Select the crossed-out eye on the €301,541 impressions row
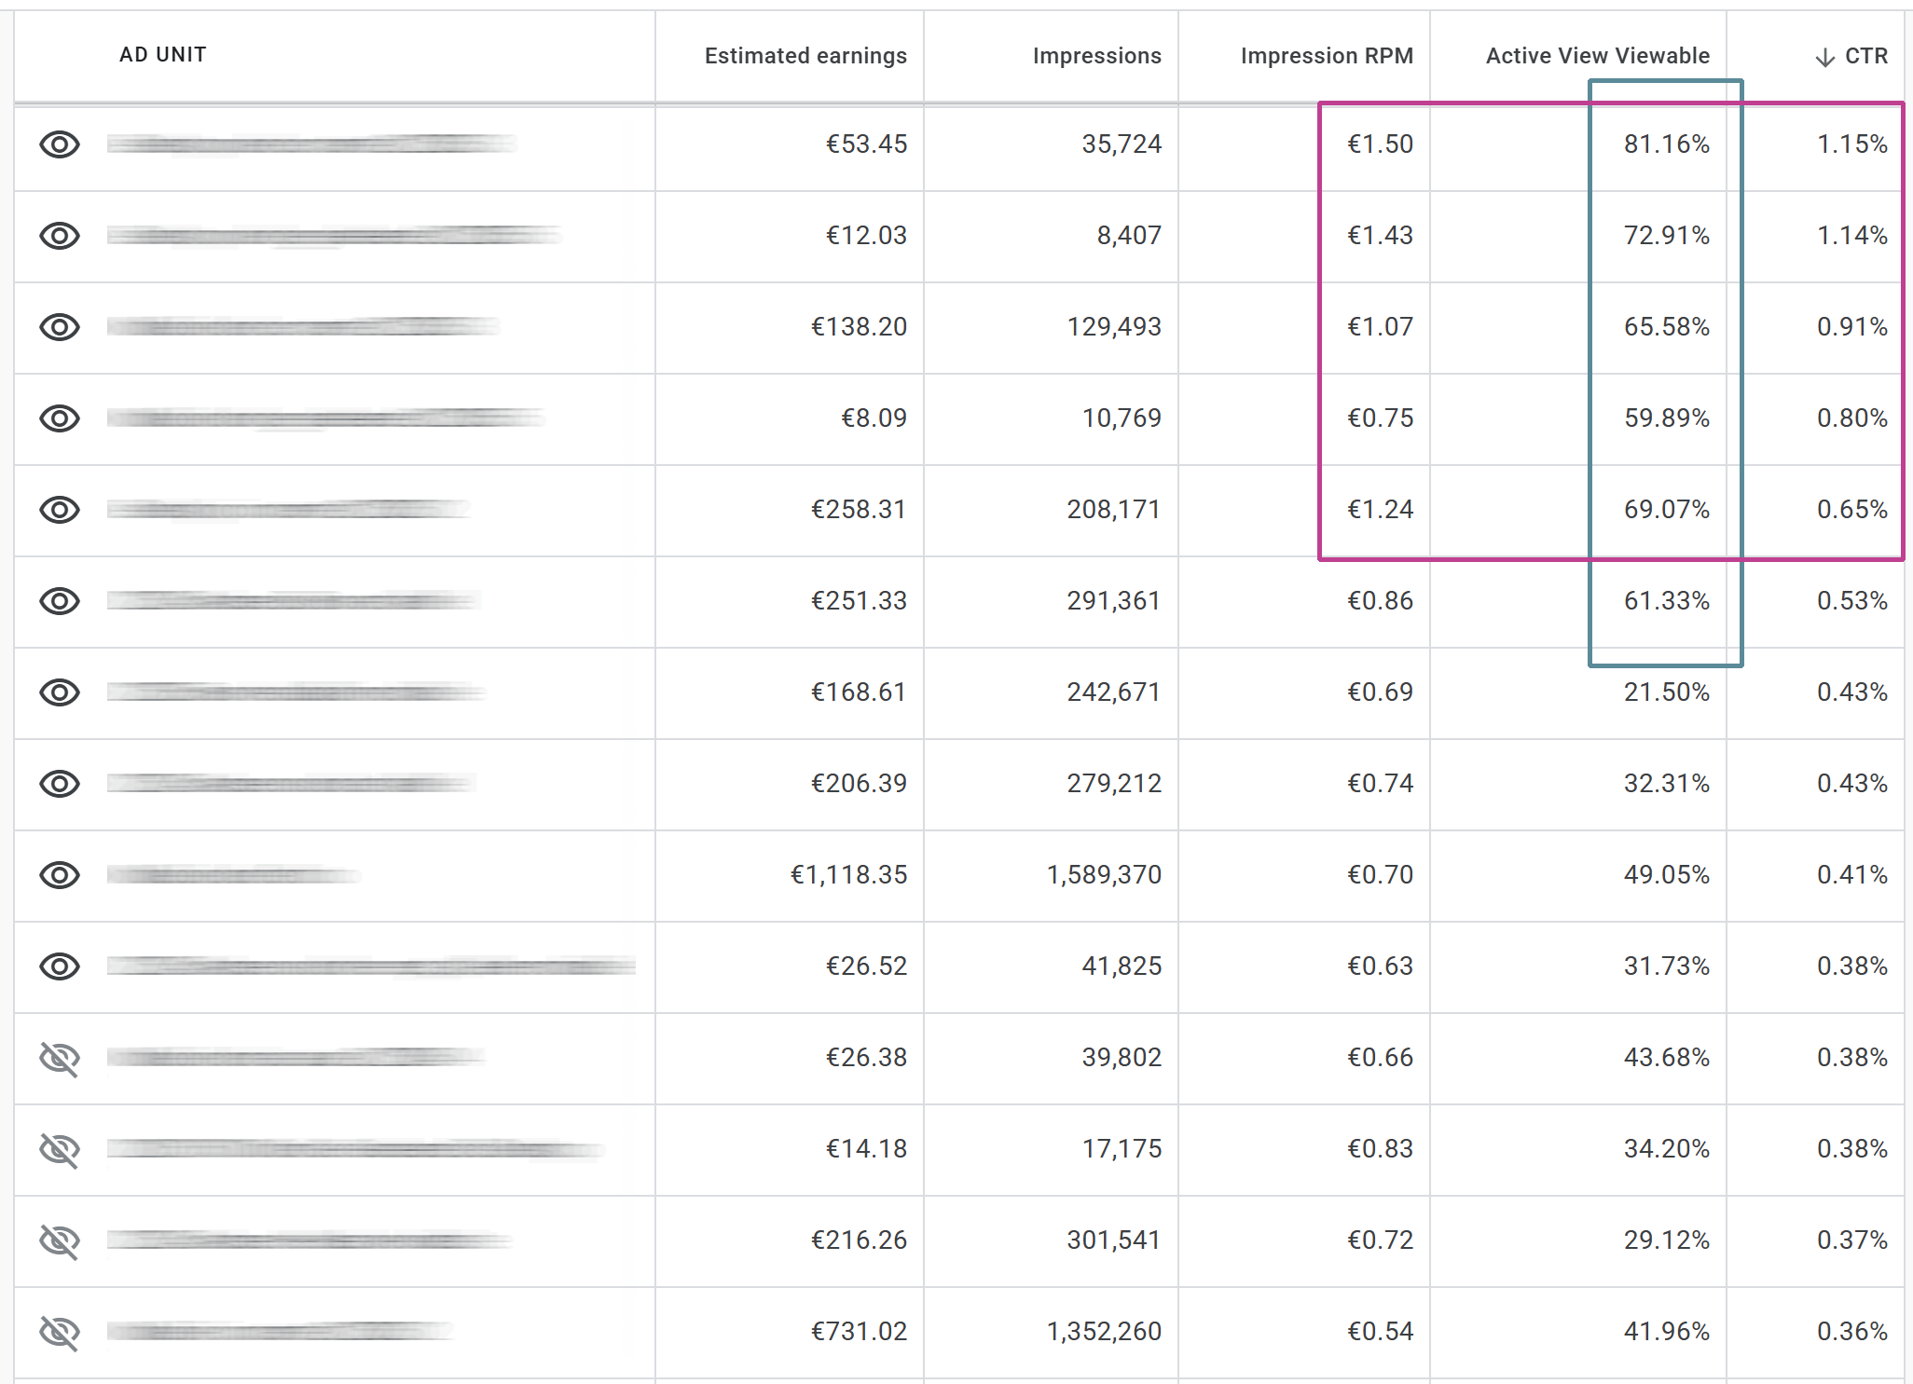Screen dimensions: 1913x1384 tap(60, 1240)
